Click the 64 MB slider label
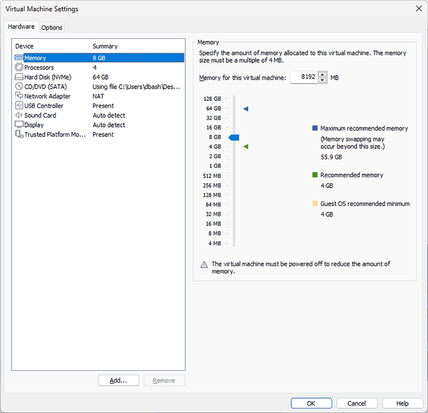The width and height of the screenshot is (428, 413). tap(213, 205)
